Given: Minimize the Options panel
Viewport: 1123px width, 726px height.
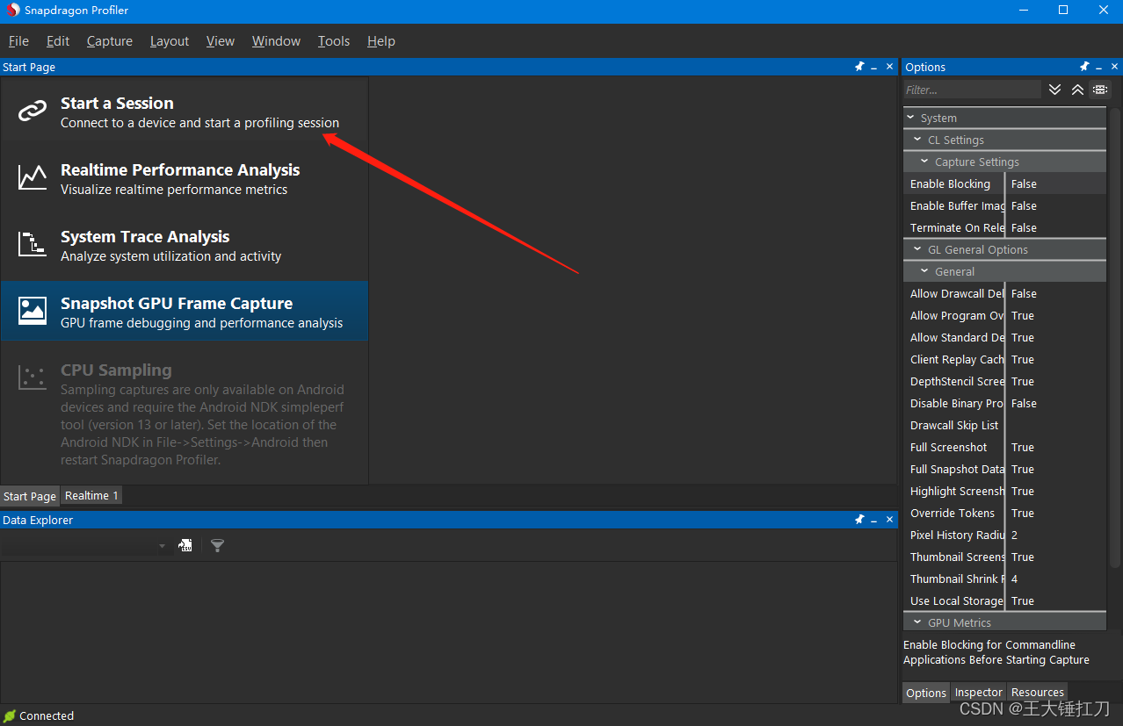Looking at the screenshot, I should 1099,67.
